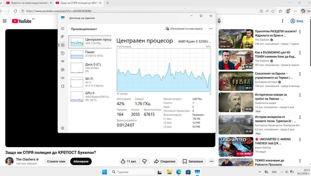Select the 'Централен процесор' performance item
Viewport: 311px width, 176px height.
pos(90,42)
